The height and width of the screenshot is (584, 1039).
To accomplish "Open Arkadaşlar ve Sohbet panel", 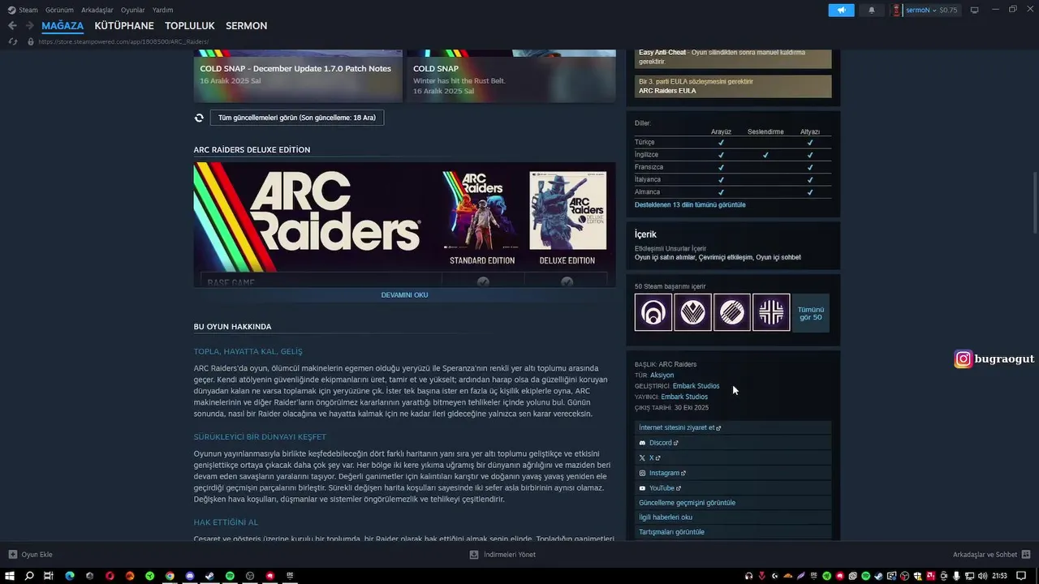I will [990, 555].
